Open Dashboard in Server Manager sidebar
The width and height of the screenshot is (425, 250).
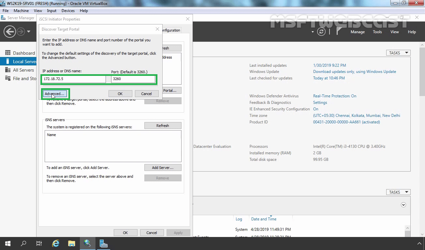click(x=24, y=53)
